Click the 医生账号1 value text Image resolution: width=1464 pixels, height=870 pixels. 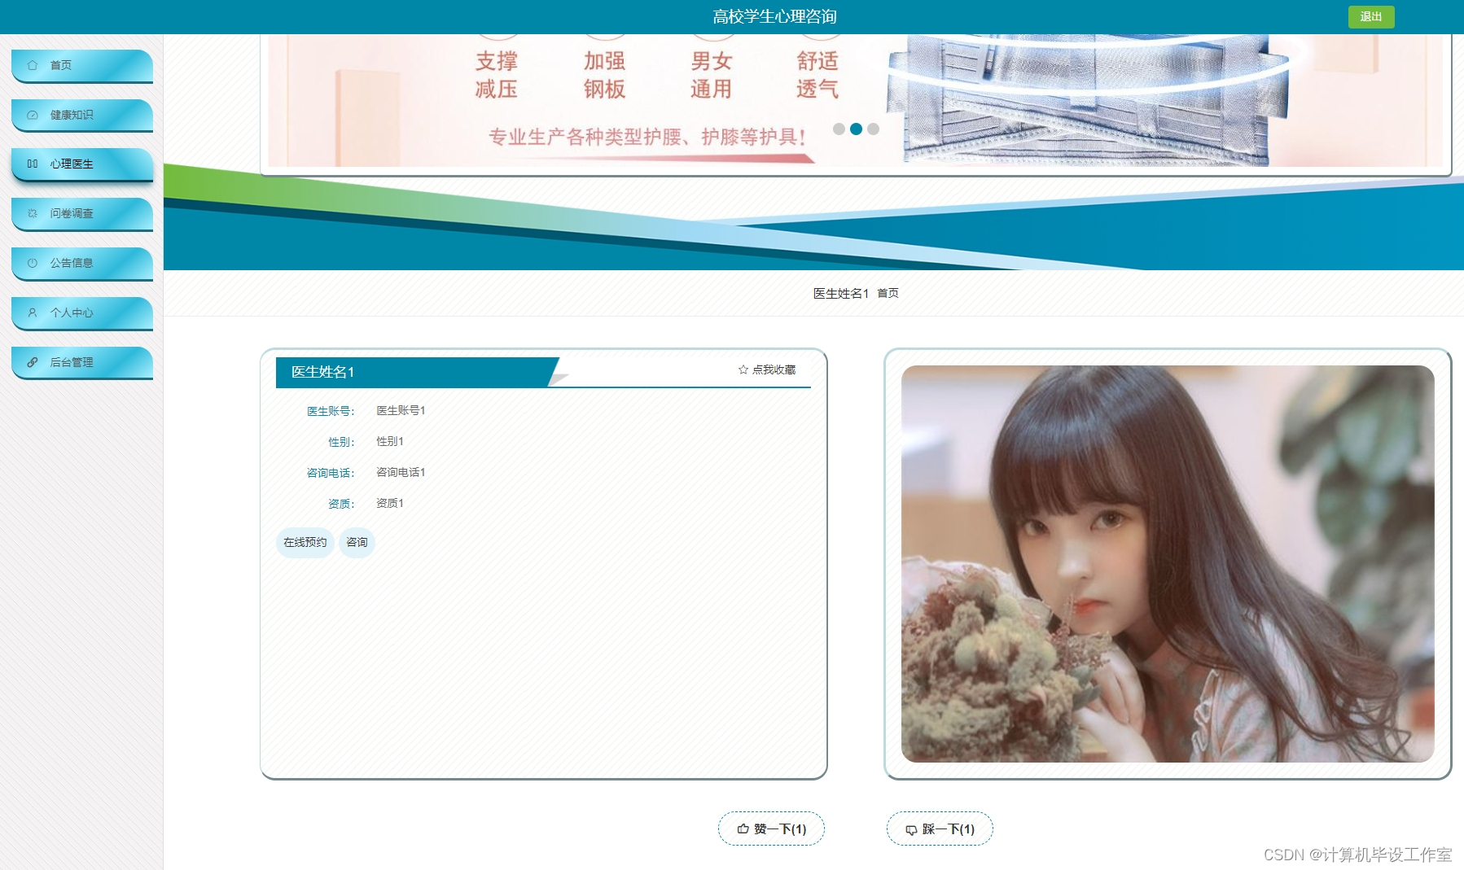(x=401, y=411)
